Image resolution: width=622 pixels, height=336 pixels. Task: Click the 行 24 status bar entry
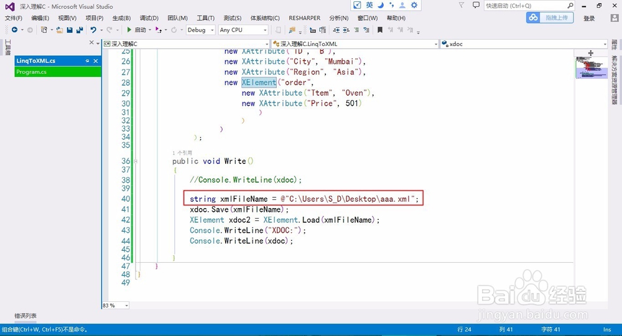(x=464, y=330)
